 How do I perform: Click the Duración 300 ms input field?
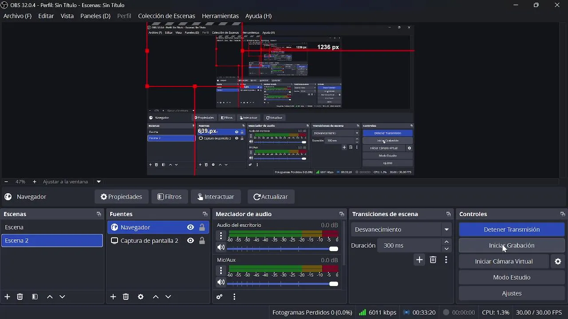pyautogui.click(x=410, y=245)
